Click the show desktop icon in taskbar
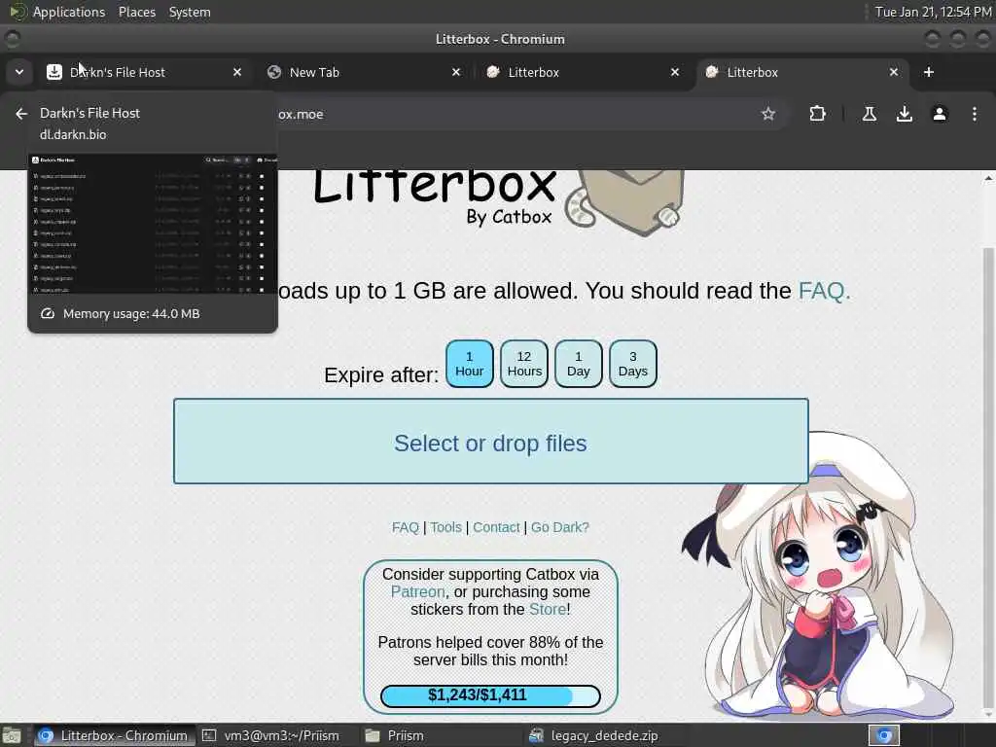Screen dimensions: 996x747 pos(12,735)
